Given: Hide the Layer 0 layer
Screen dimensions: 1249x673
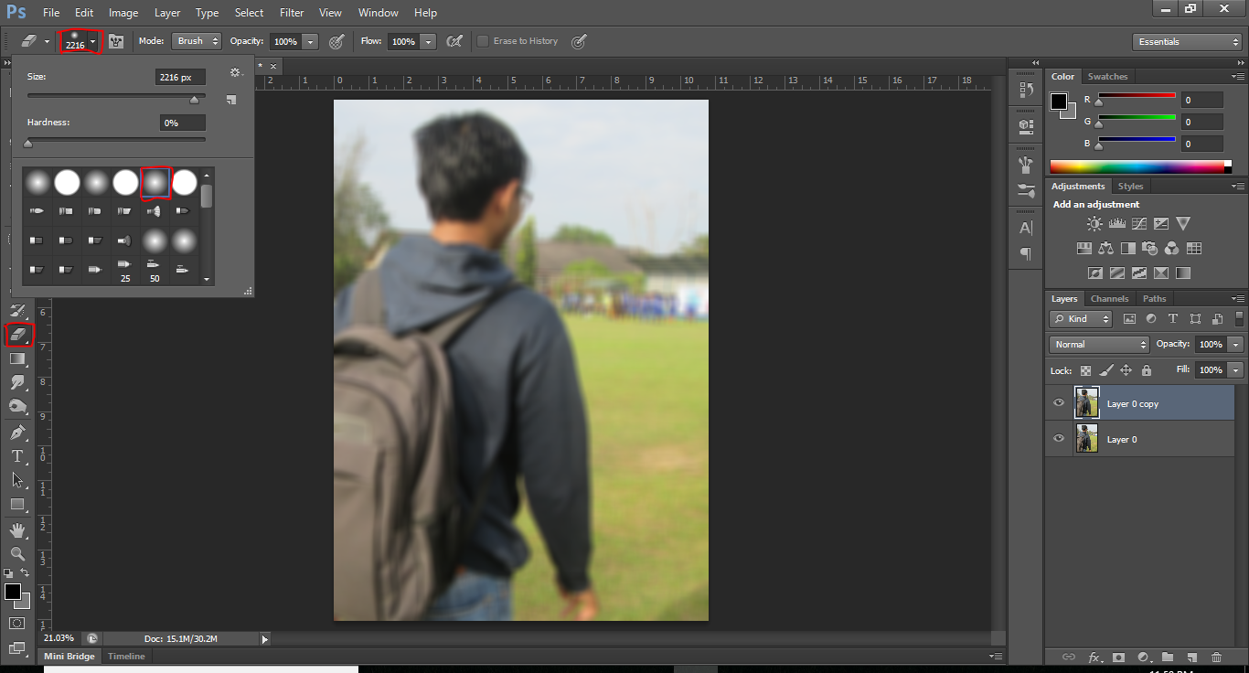Looking at the screenshot, I should coord(1059,438).
